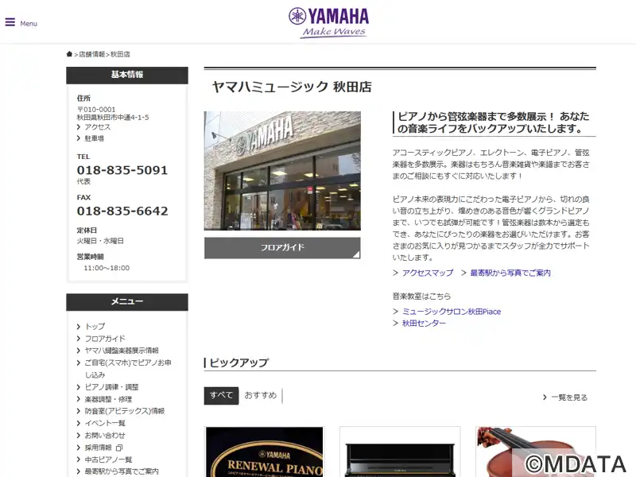The width and height of the screenshot is (636, 477).
Task: Open 楽器調整・修理 menu item
Action: tap(108, 399)
